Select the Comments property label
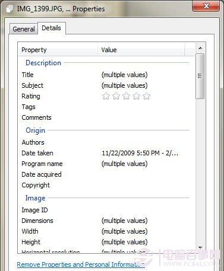Image resolution: width=224 pixels, height=271 pixels. click(x=36, y=117)
